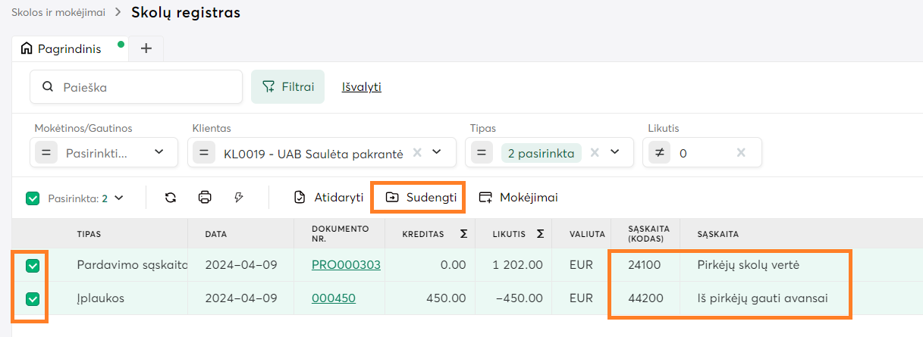Expand the Tipas dropdown arrow
The image size is (923, 337).
[x=615, y=152]
